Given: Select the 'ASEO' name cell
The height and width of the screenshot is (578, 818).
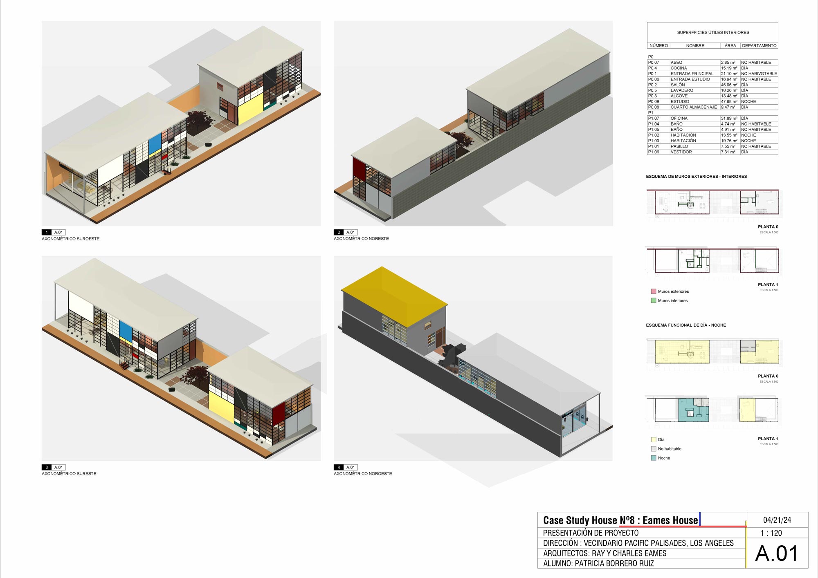Looking at the screenshot, I should (695, 63).
